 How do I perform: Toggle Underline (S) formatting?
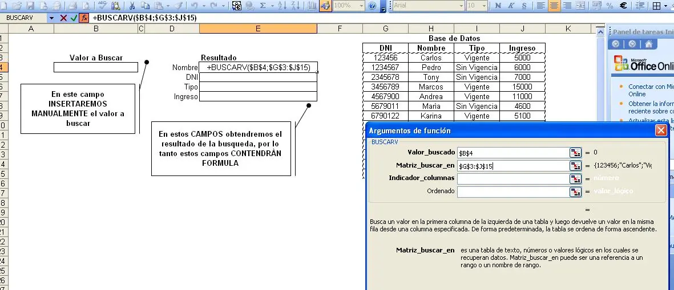click(x=524, y=6)
